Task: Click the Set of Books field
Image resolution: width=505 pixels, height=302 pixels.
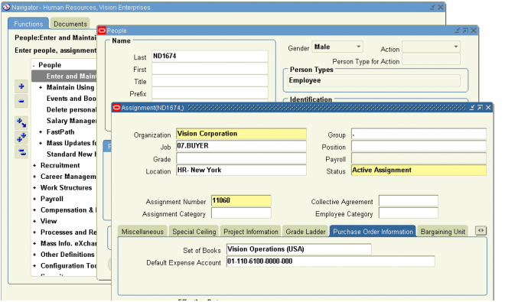Action: 299,249
